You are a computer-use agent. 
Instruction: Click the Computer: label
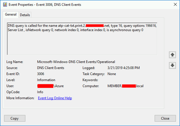(91, 86)
